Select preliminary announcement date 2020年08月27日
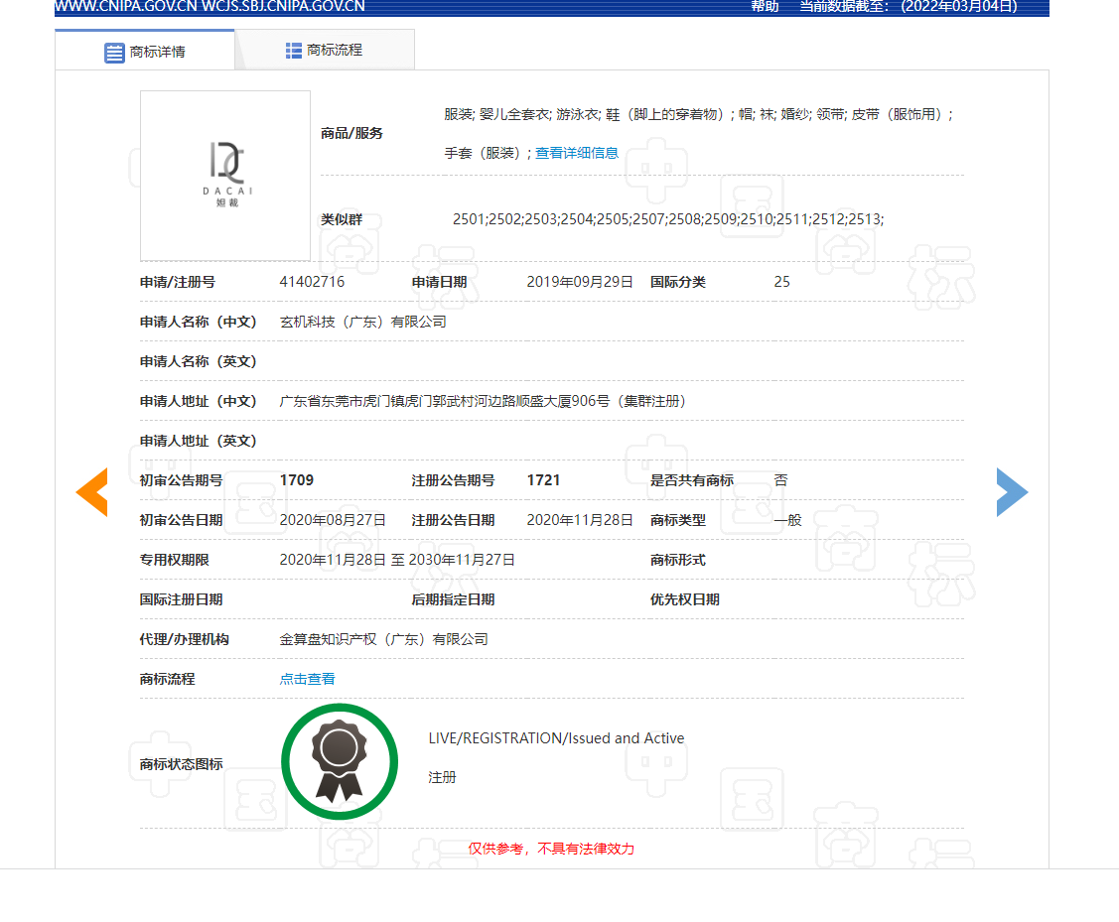1119x922 pixels. coord(333,520)
